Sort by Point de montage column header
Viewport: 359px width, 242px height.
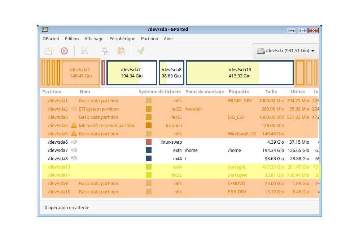tap(205, 91)
